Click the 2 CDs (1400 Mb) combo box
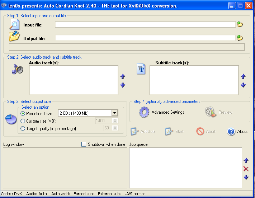Screen dimensions: 255x198 coord(88,113)
